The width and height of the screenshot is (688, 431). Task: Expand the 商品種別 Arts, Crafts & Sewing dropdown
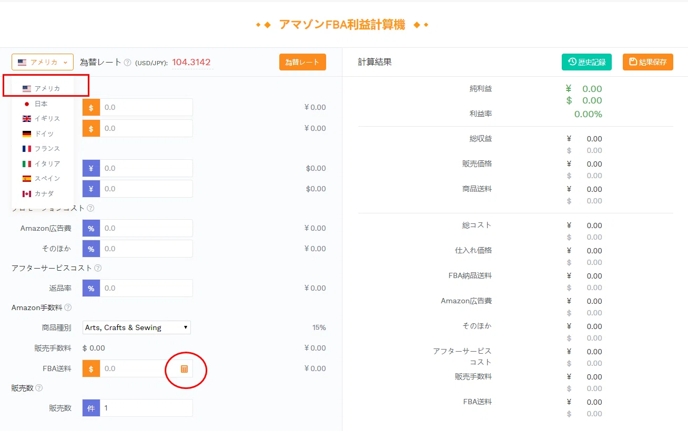[137, 327]
